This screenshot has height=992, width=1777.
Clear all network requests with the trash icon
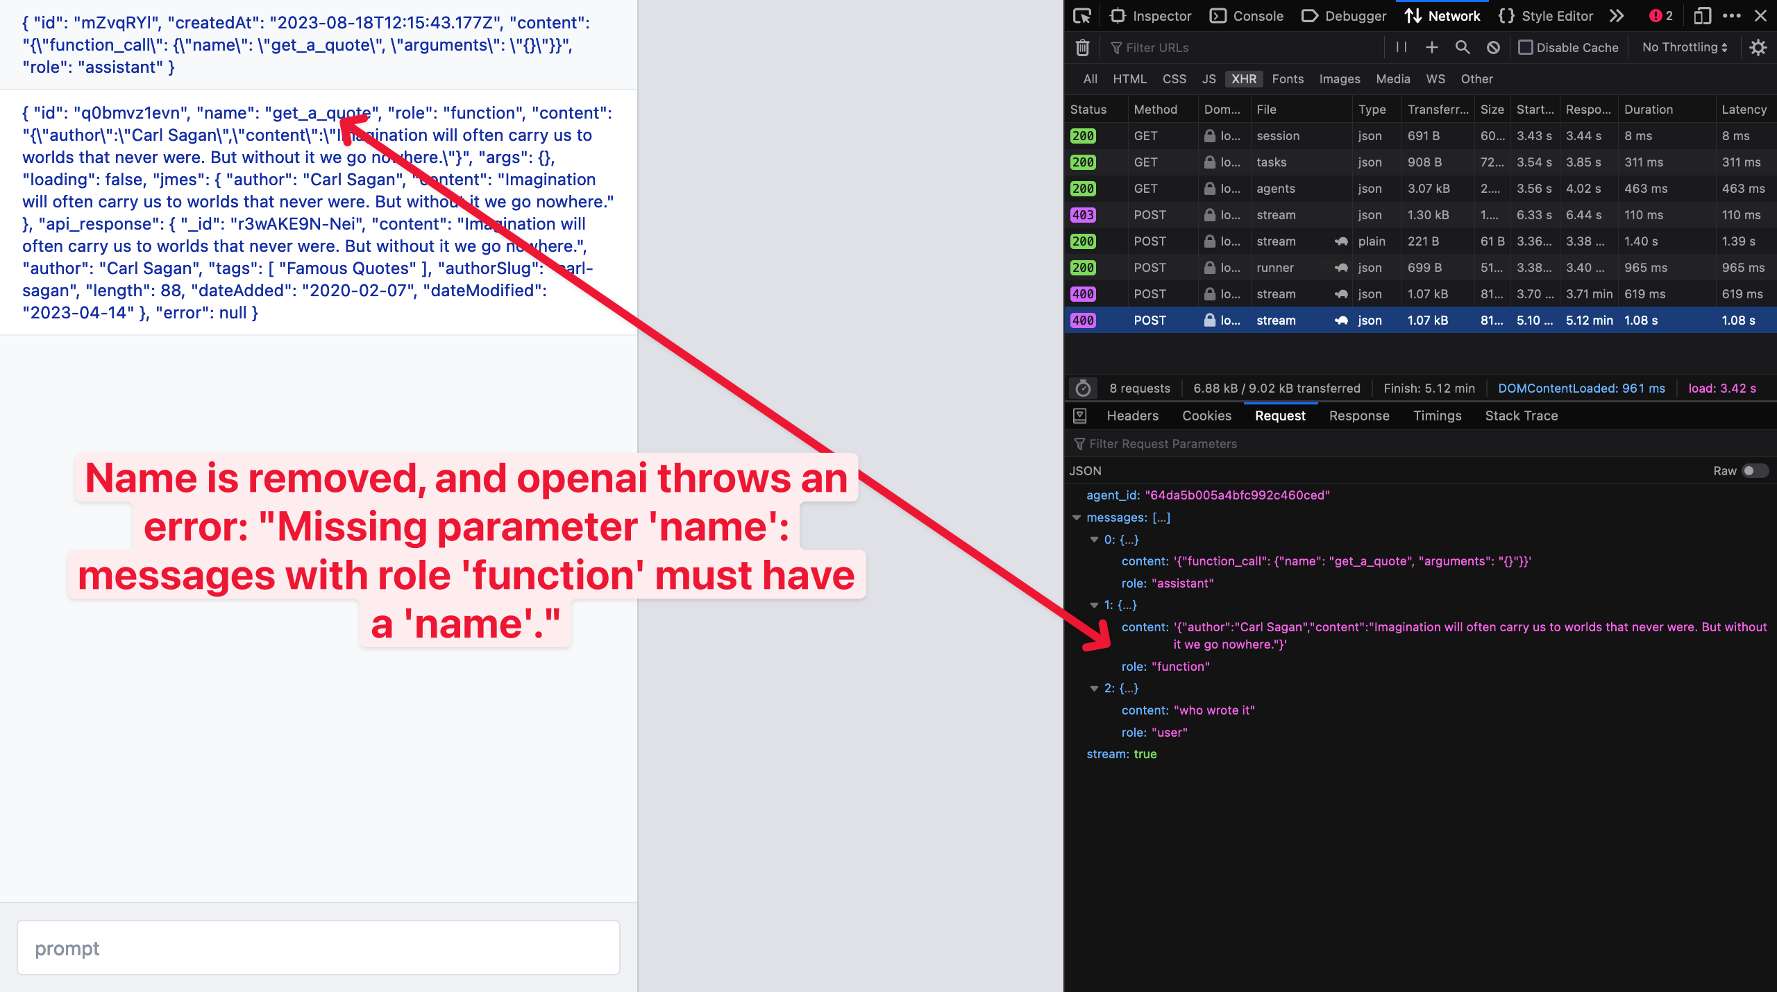[1082, 47]
